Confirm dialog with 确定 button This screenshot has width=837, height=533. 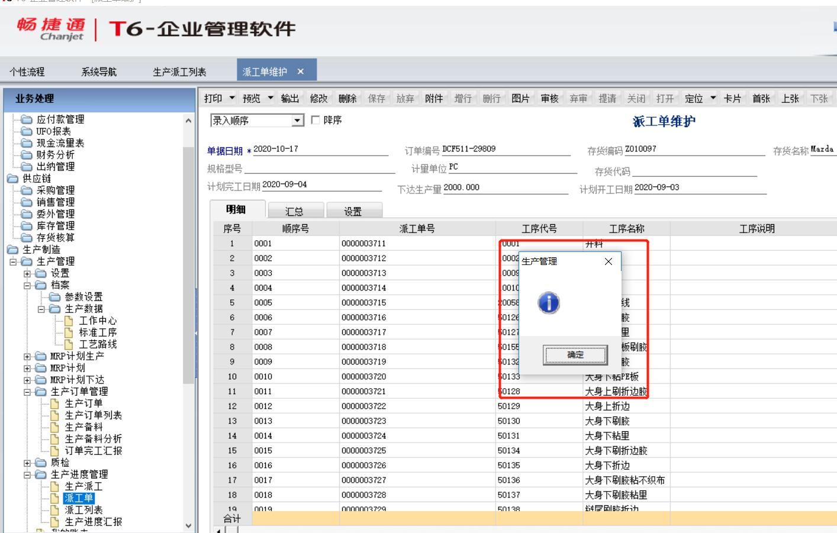pyautogui.click(x=575, y=355)
